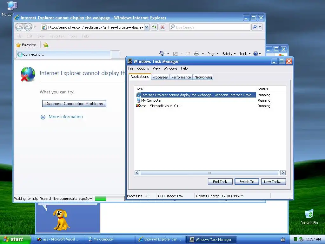
Task: Open the Page menu in IE command bar
Action: (x=213, y=54)
